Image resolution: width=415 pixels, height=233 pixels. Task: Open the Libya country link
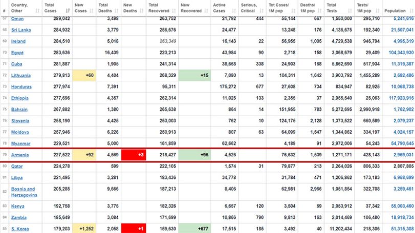(17, 178)
